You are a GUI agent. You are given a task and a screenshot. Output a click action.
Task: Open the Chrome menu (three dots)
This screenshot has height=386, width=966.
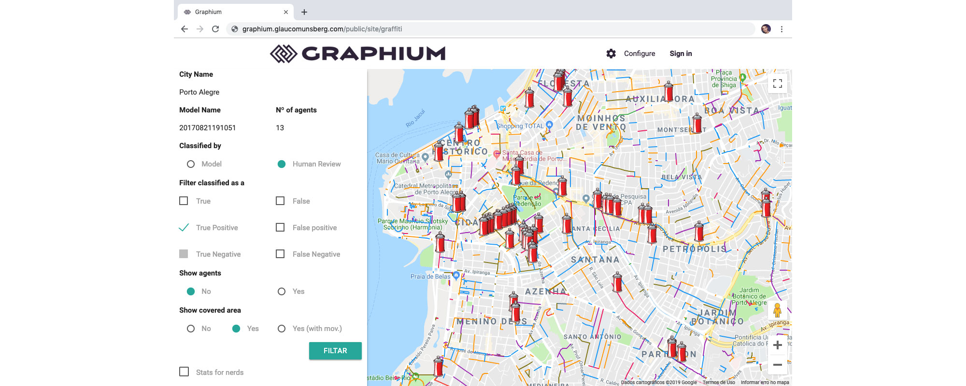point(781,29)
